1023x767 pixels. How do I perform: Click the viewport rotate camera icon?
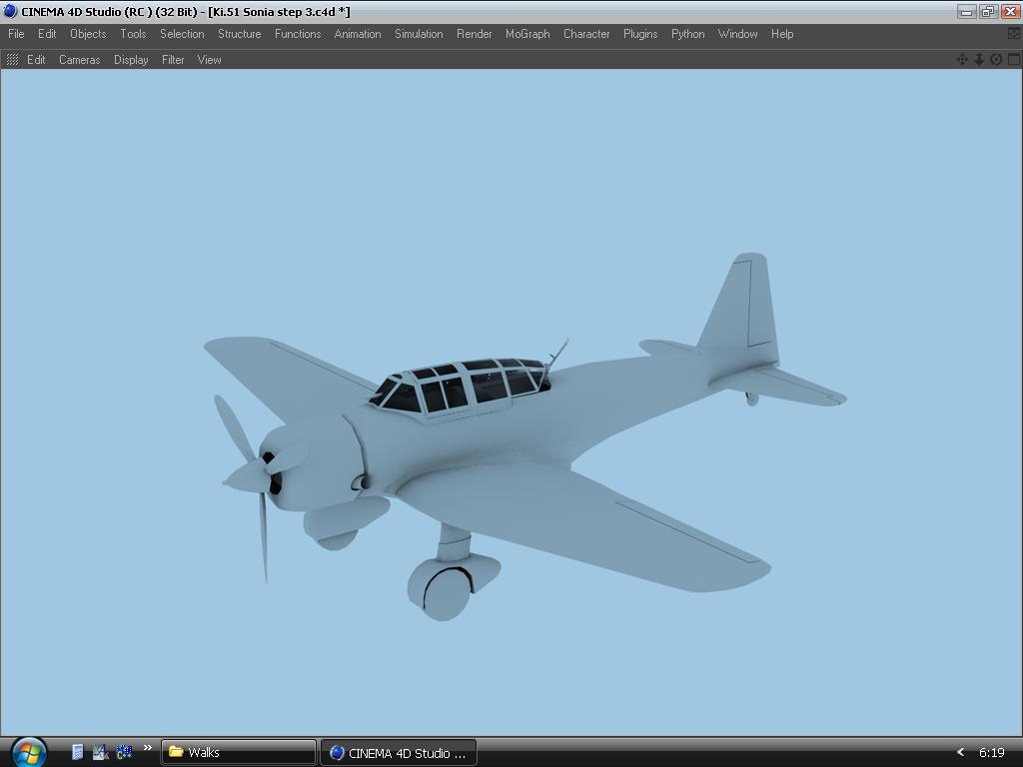tap(996, 60)
